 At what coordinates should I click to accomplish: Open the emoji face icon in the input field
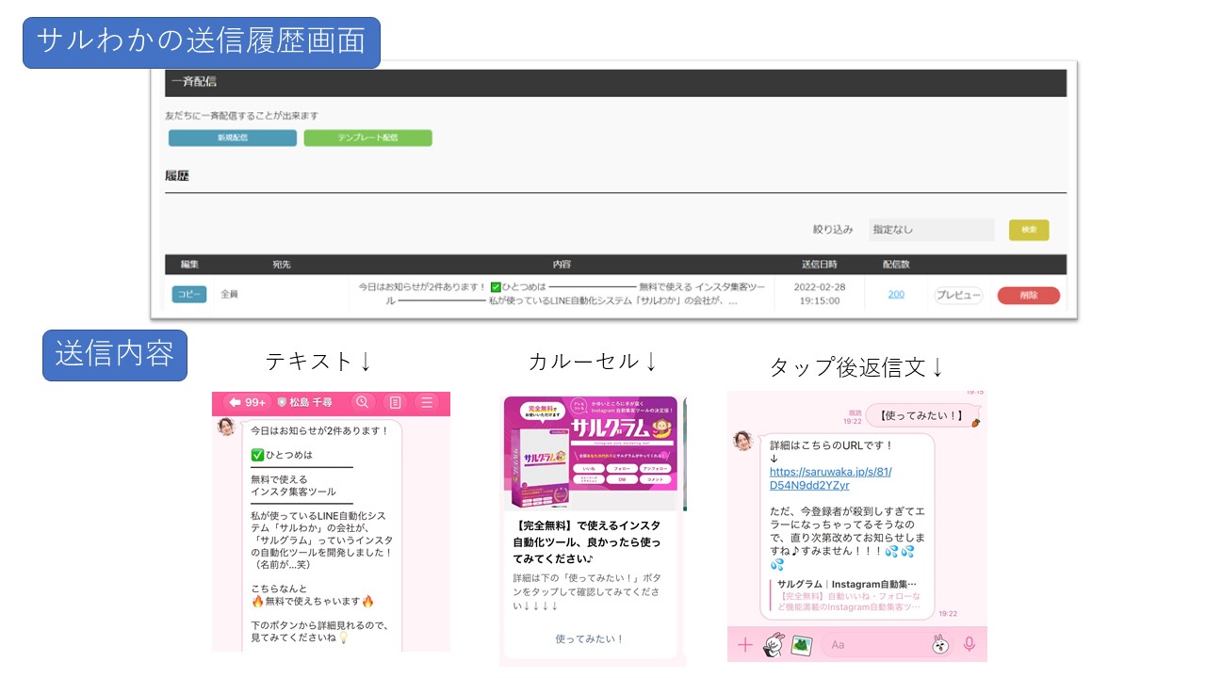(940, 645)
